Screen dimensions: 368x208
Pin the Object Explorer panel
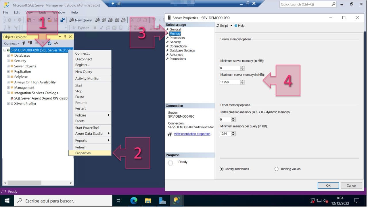(x=65, y=37)
